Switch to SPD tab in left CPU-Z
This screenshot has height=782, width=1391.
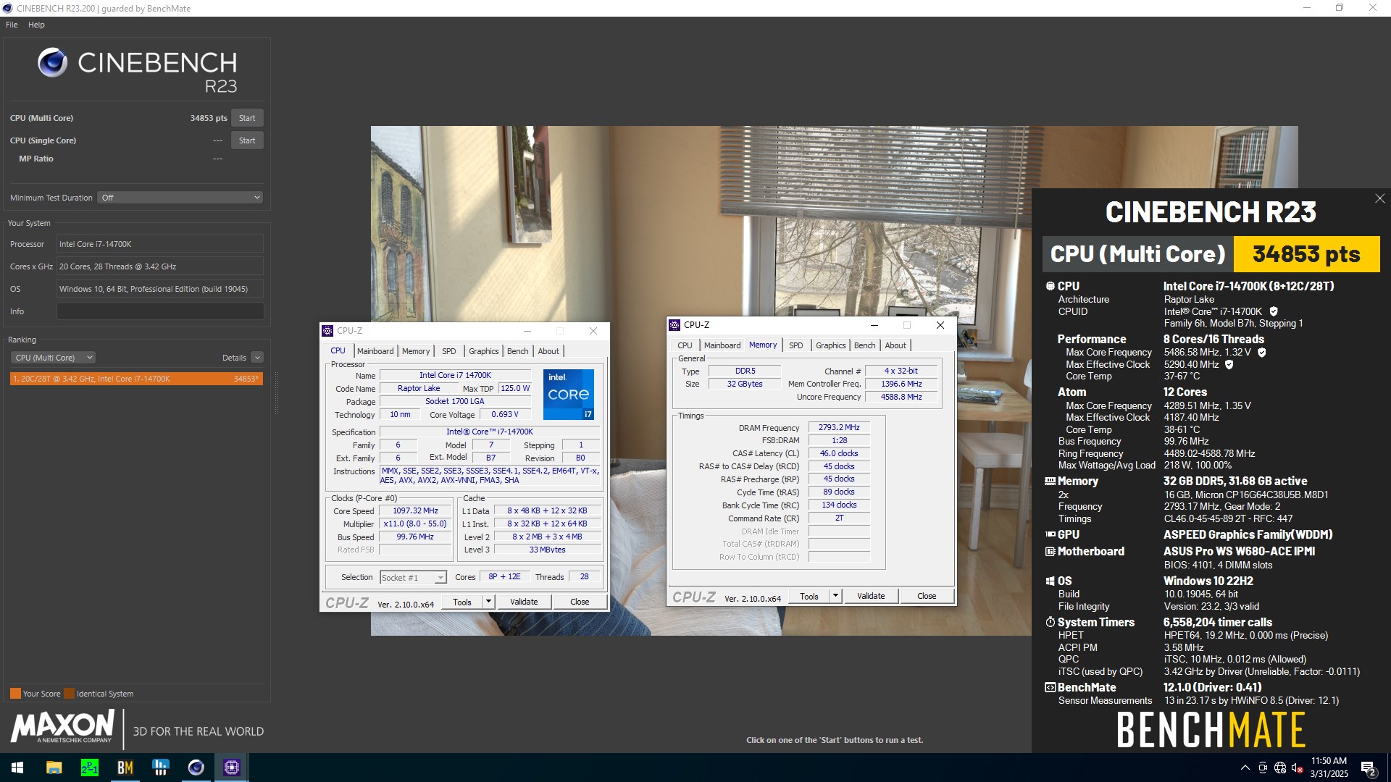[x=449, y=351]
